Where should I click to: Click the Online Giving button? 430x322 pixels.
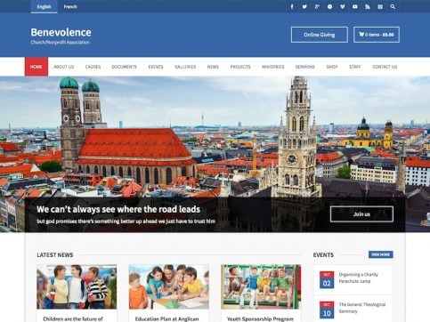(320, 35)
